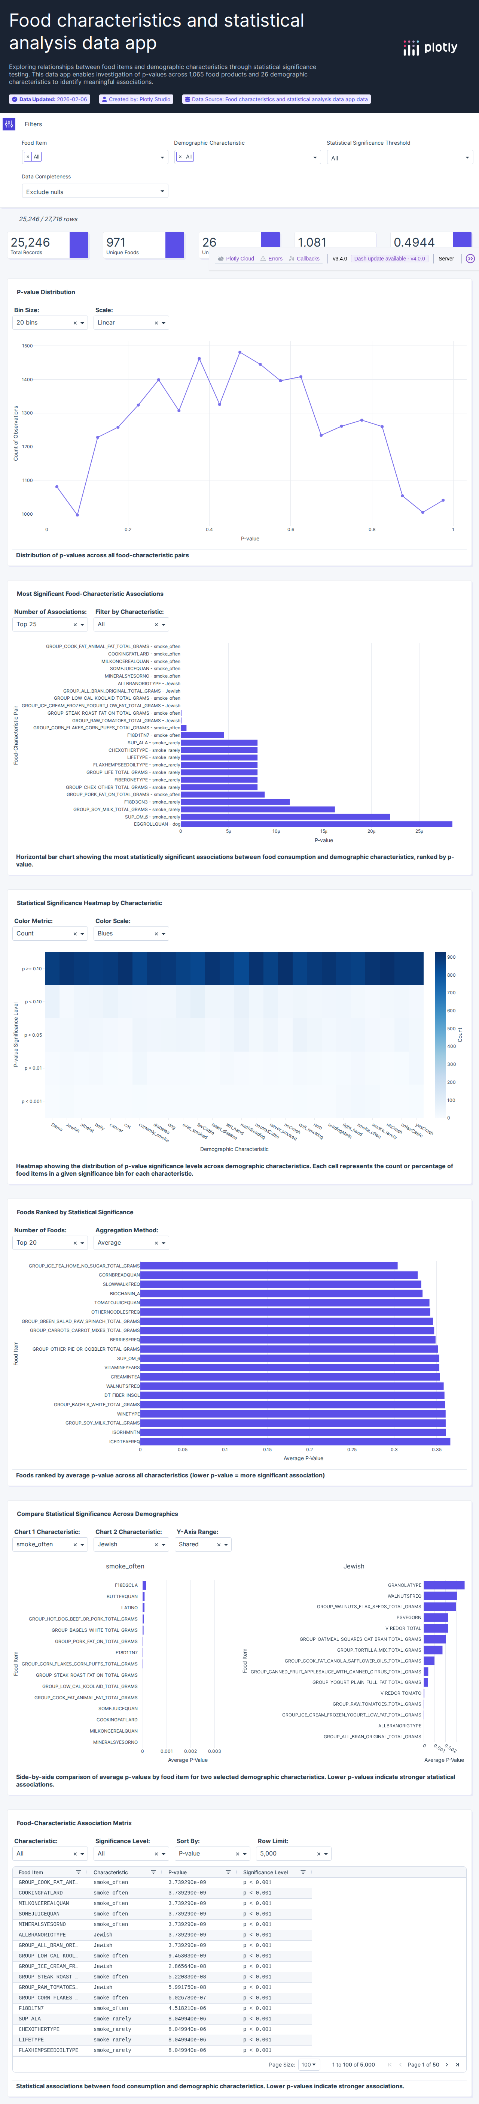
Task: Open the Plotly Cloud dev tool
Action: tap(236, 259)
